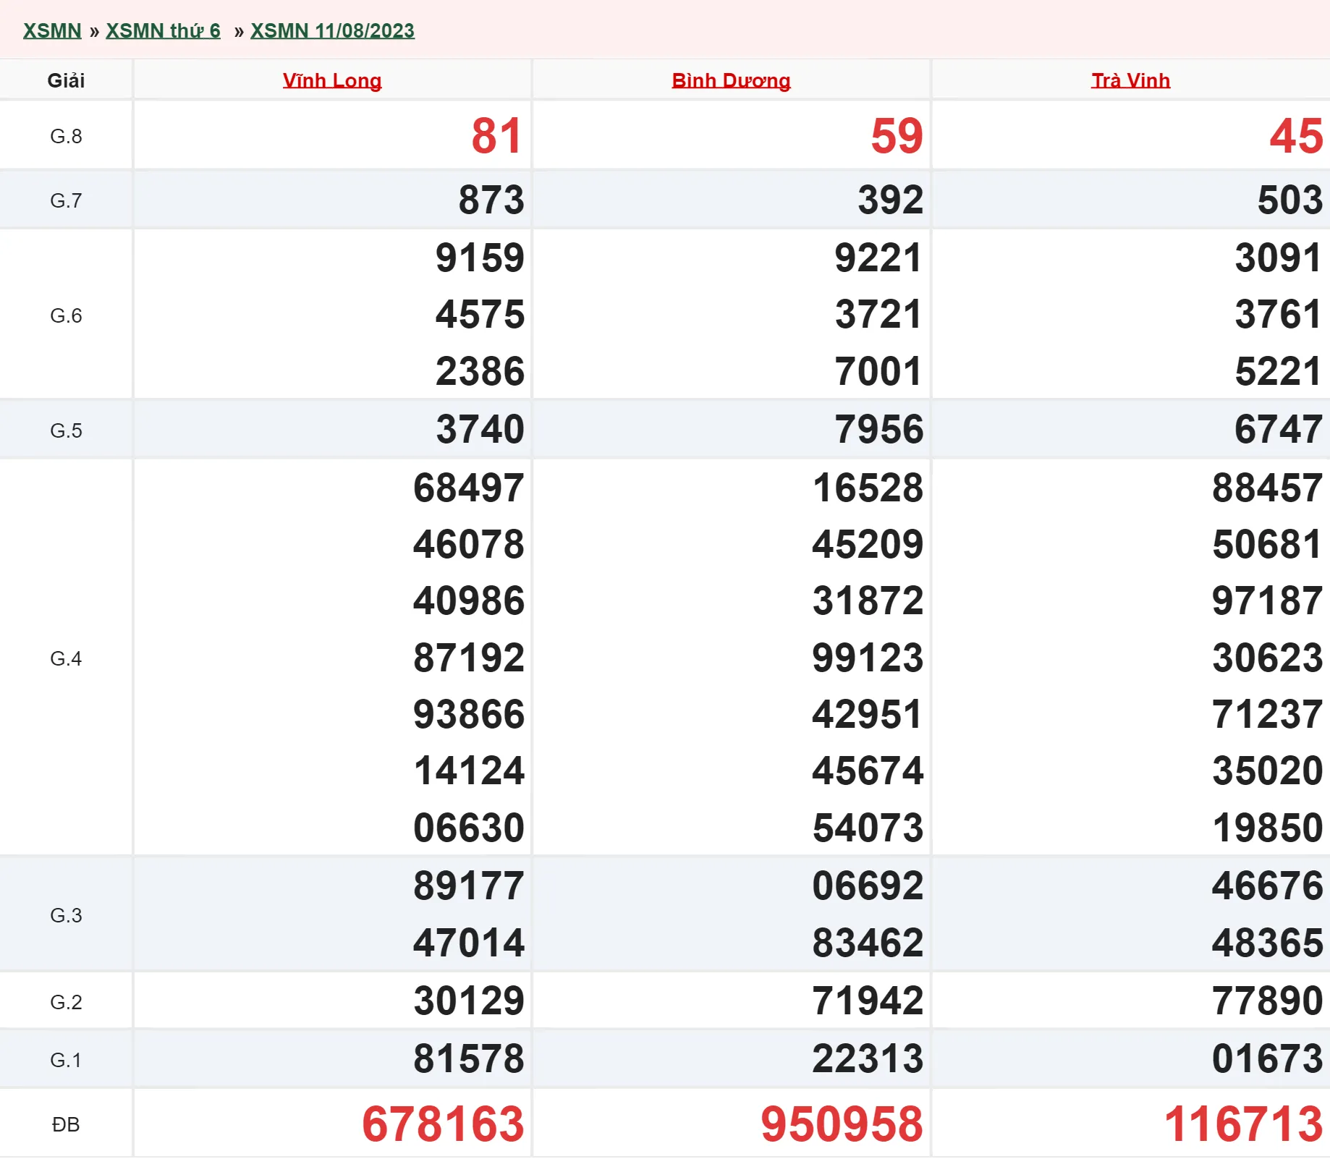Open the Trà Vinh province link

[1130, 80]
